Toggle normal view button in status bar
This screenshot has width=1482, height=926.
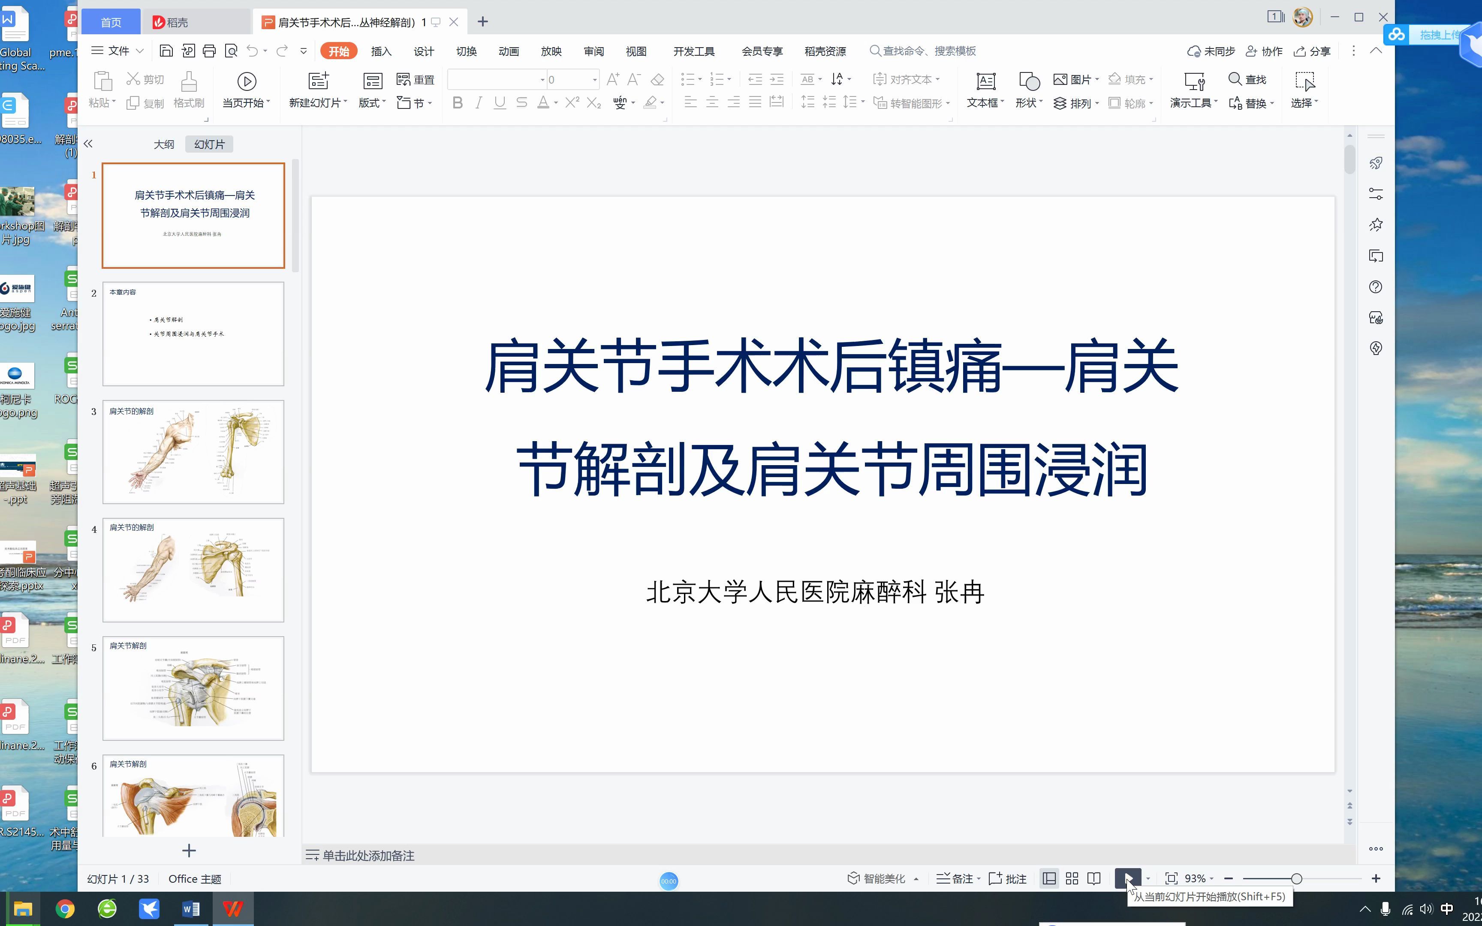pos(1049,878)
